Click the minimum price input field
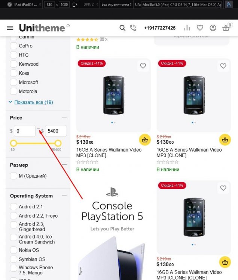 [x=25, y=131]
